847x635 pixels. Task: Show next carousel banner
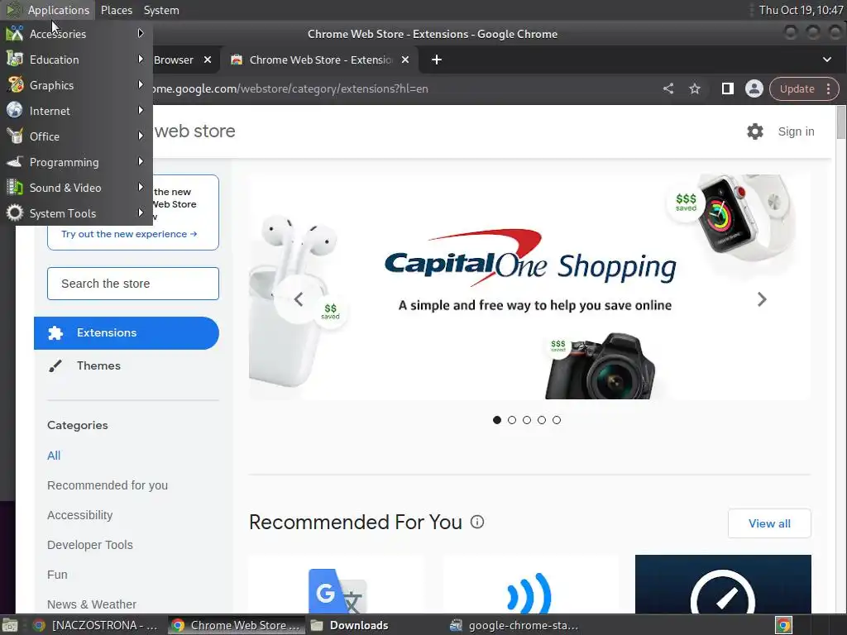(761, 299)
